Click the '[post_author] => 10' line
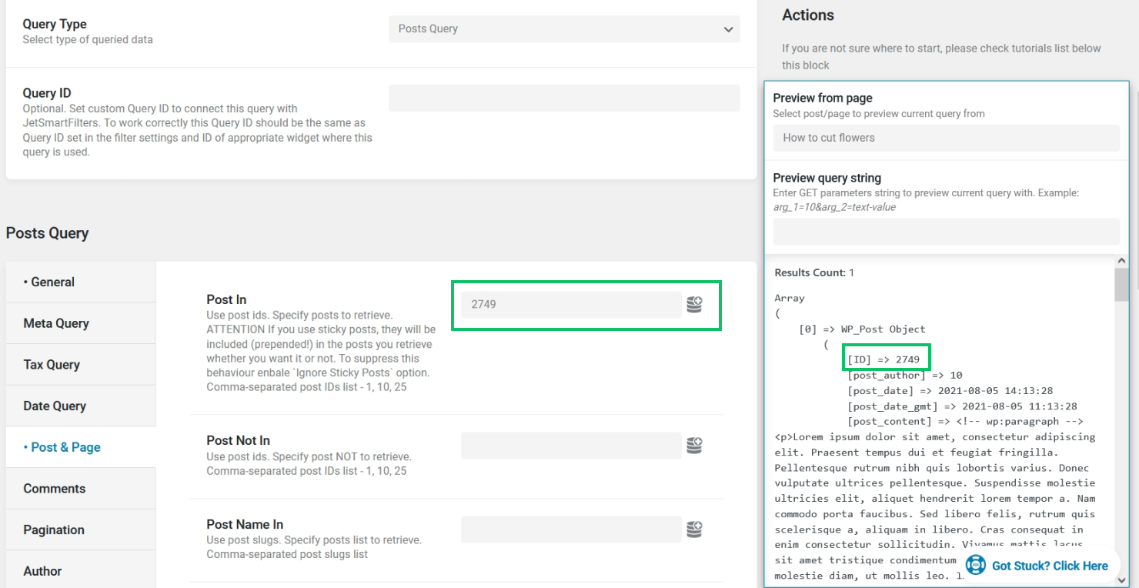 (x=905, y=376)
